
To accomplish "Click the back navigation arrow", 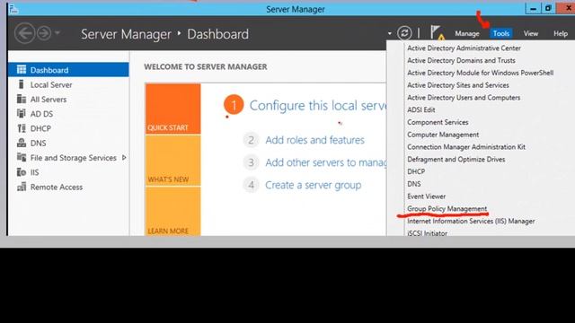I will coord(24,33).
